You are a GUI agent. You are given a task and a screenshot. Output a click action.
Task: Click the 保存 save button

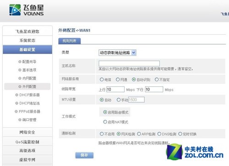(84, 155)
